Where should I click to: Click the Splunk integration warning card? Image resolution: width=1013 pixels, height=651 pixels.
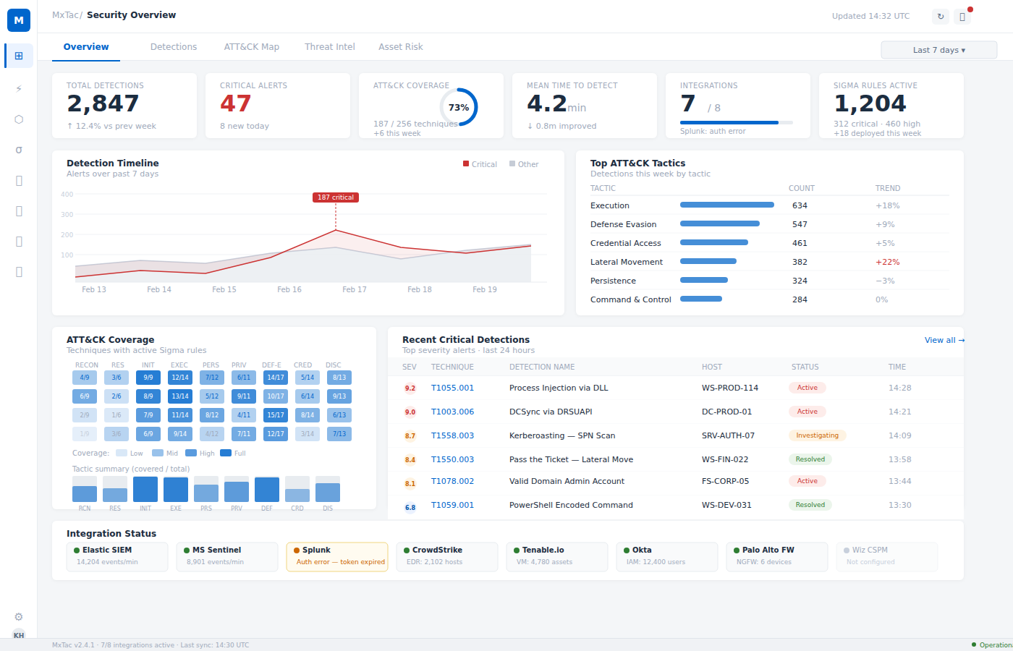[336, 556]
